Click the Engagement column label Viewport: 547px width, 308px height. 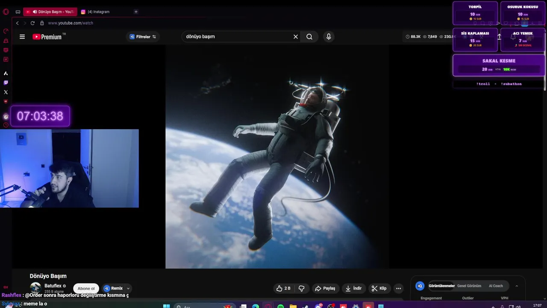tap(431, 298)
